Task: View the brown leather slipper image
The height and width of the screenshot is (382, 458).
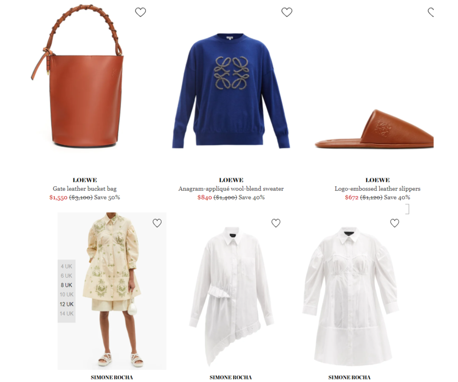Action: 374,129
